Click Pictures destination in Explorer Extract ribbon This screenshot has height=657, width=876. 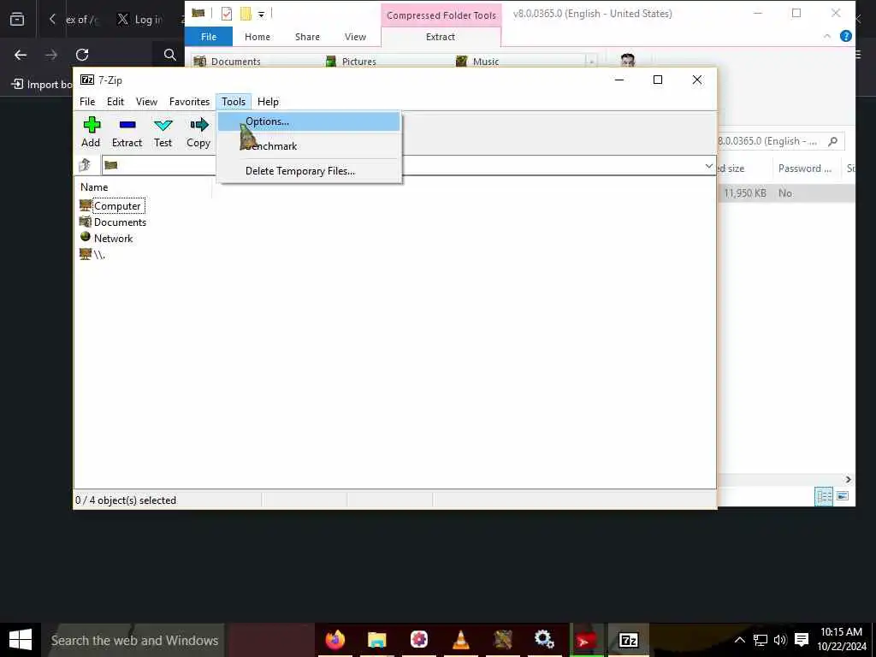pos(351,62)
